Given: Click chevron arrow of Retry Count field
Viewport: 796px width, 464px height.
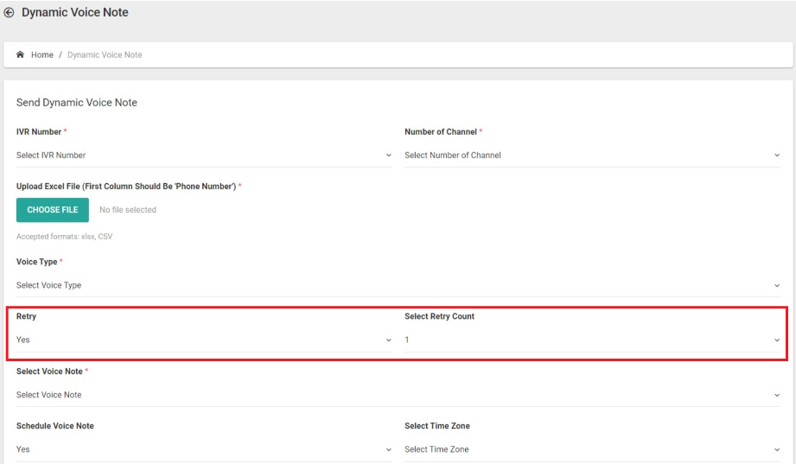Looking at the screenshot, I should point(777,340).
